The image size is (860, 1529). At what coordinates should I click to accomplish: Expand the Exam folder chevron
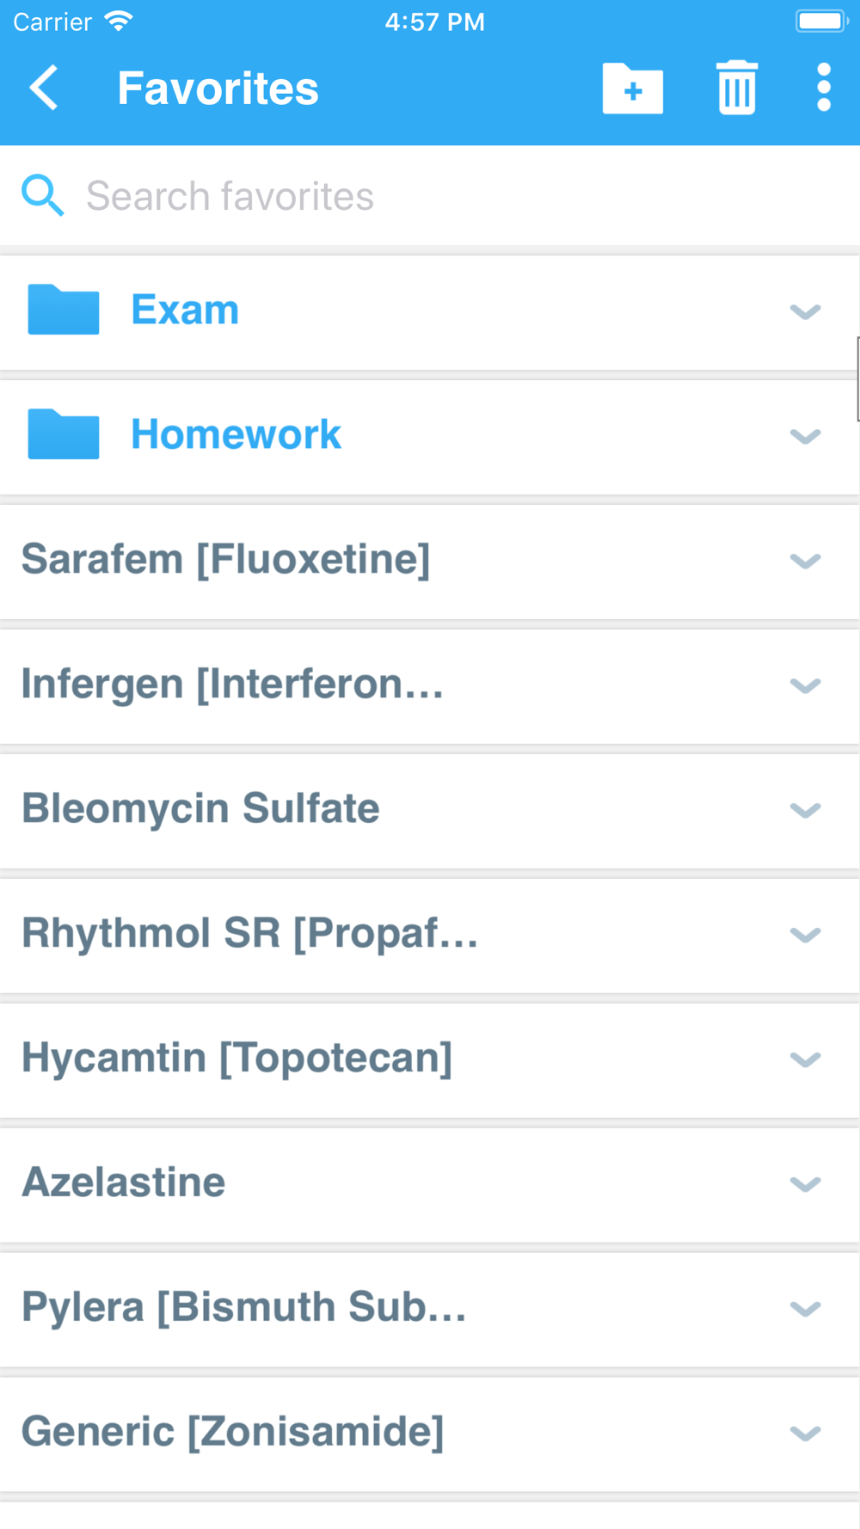[805, 311]
